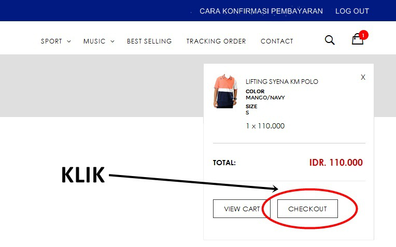Open the polo shirt product thumbnail
Image resolution: width=396 pixels, height=247 pixels.
tap(225, 91)
